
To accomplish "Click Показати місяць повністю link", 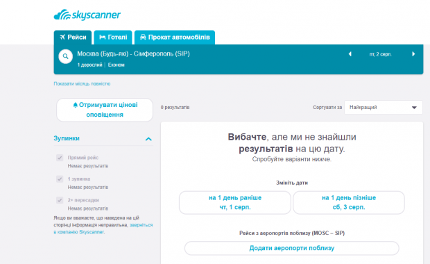I will tap(82, 84).
